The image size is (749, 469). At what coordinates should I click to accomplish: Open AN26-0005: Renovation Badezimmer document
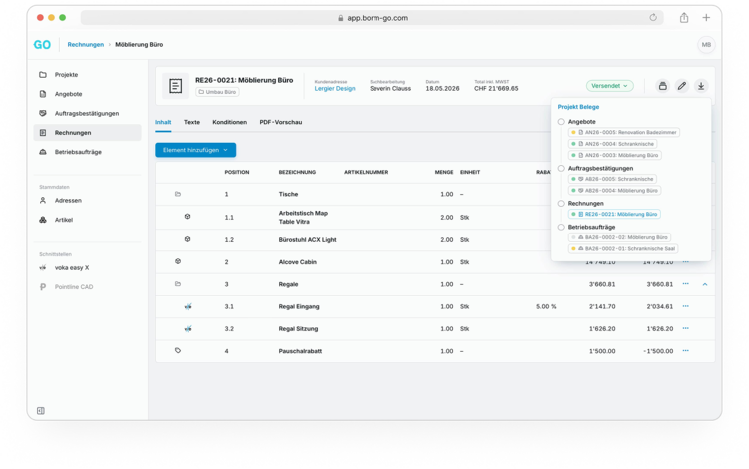tap(624, 132)
